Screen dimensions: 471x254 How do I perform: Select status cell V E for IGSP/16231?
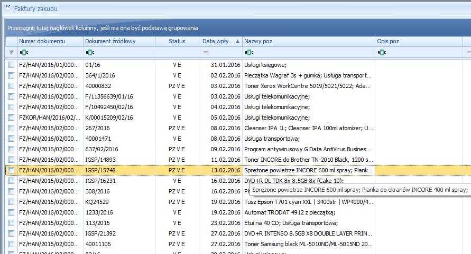tap(177, 181)
